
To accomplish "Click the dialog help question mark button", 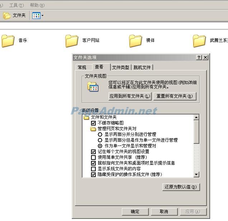I will pos(199,58).
